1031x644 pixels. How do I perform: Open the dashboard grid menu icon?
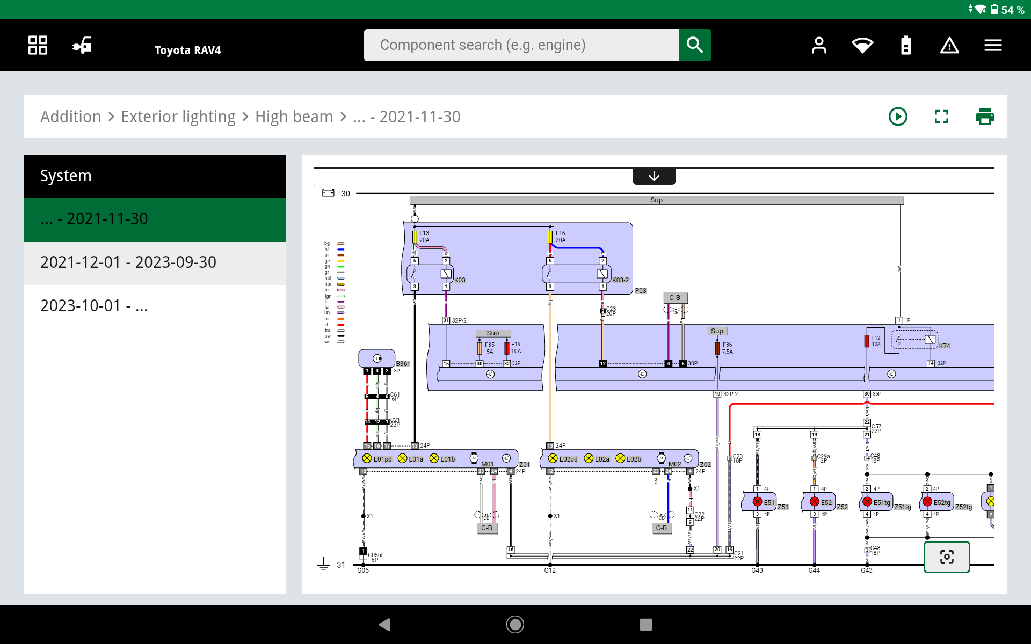point(38,45)
